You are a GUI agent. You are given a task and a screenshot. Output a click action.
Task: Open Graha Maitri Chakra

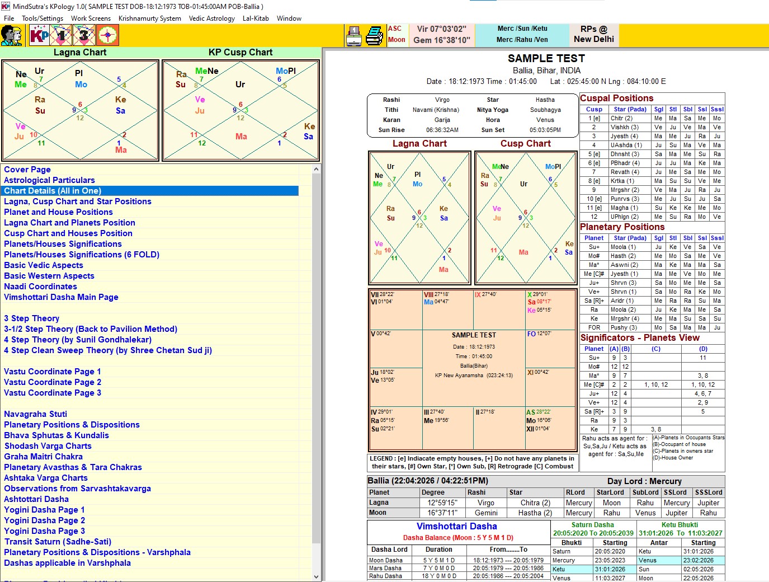tap(43, 457)
